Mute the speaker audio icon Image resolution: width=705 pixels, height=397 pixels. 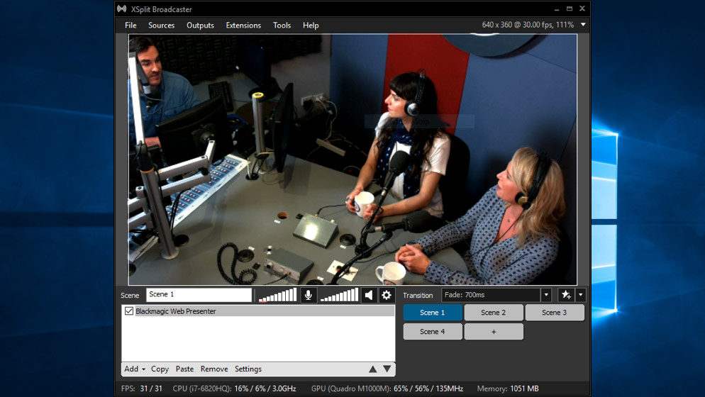coord(369,295)
